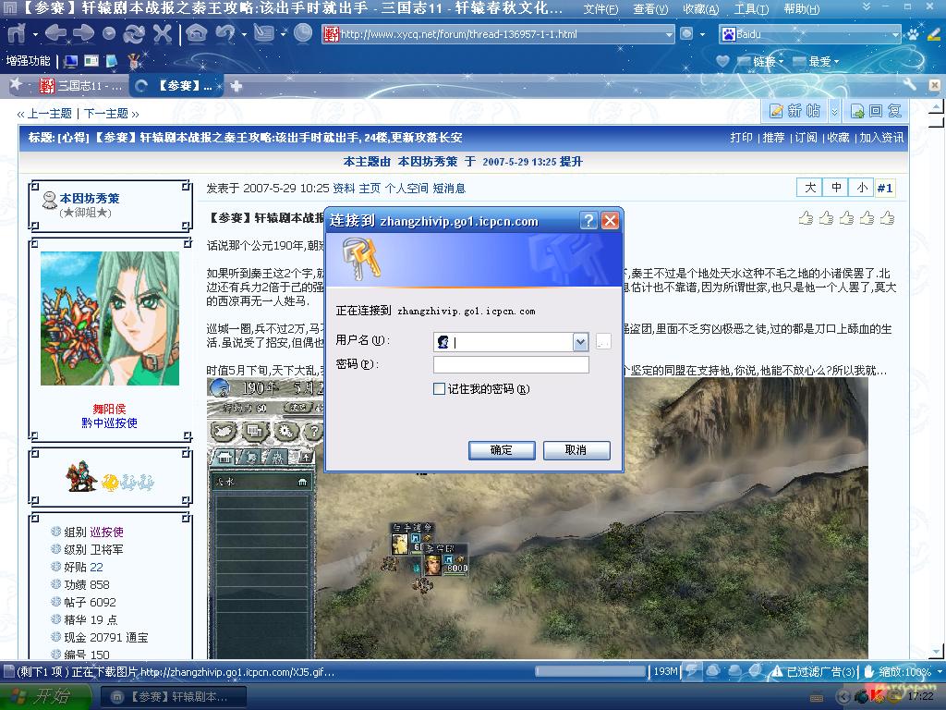This screenshot has height=710, width=946.
Task: Open the Baidu search engine dropdown
Action: [895, 34]
